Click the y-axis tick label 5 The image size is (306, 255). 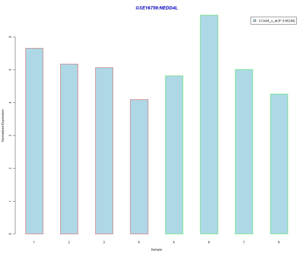click(10, 70)
